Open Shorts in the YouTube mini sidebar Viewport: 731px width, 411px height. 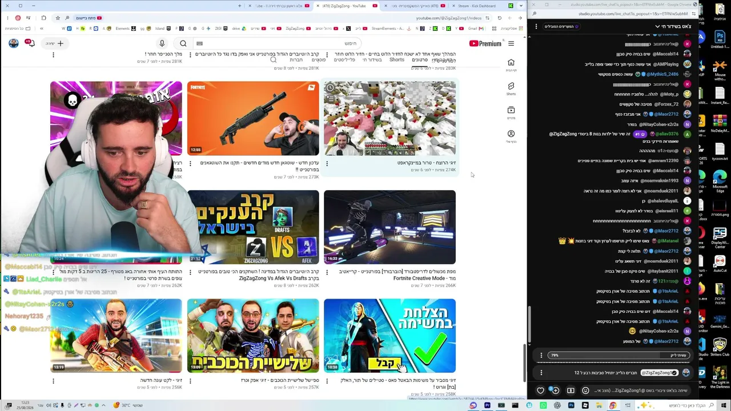click(x=511, y=88)
